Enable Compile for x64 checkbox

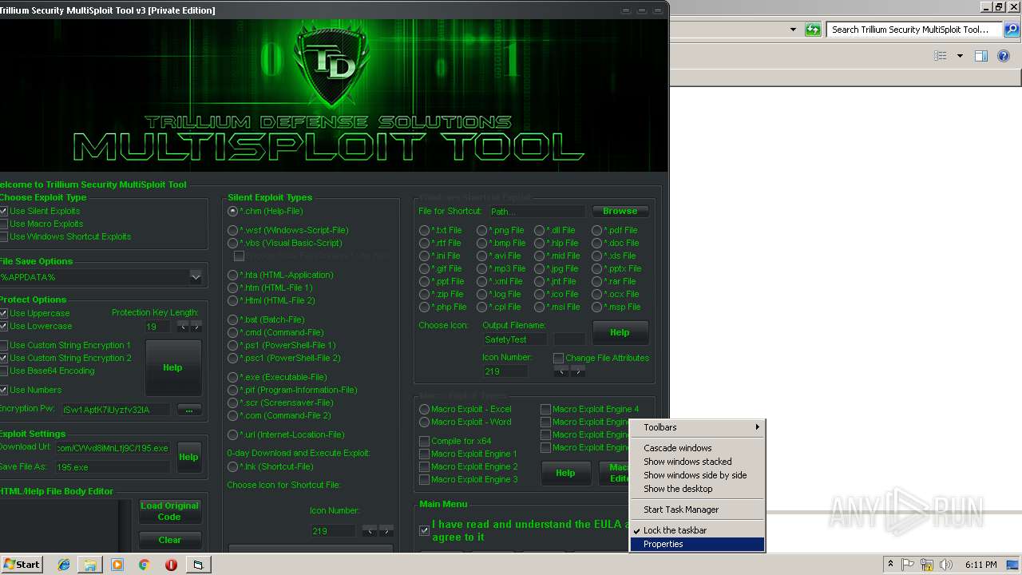(x=424, y=441)
